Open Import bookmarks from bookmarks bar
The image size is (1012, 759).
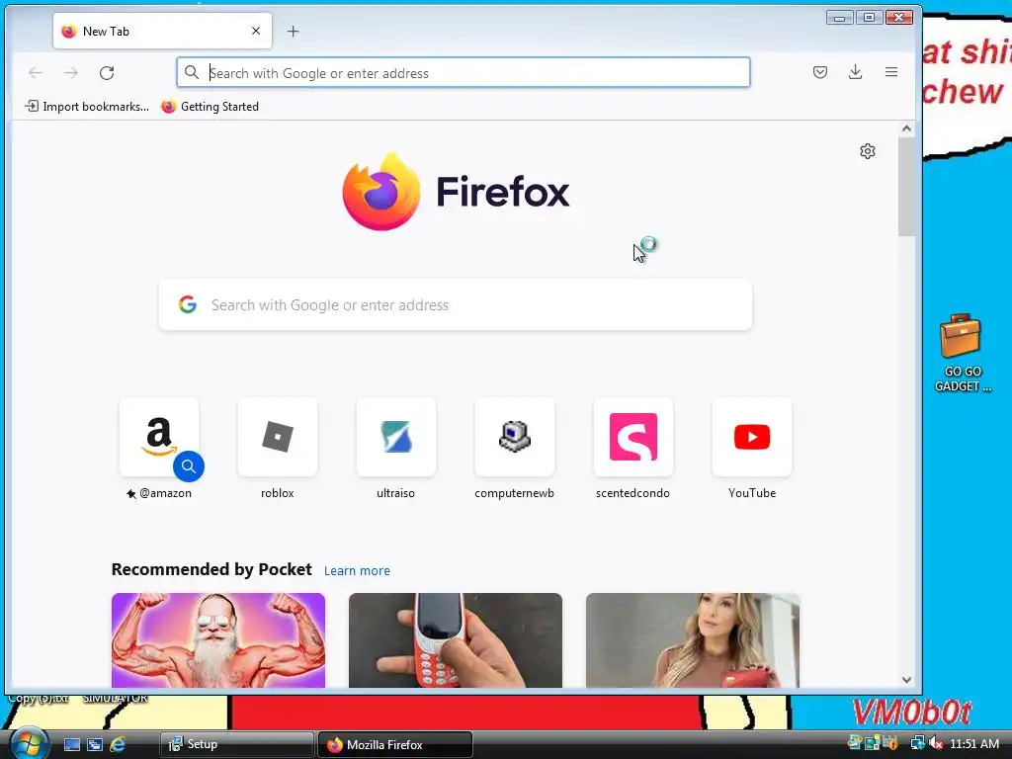(x=87, y=107)
